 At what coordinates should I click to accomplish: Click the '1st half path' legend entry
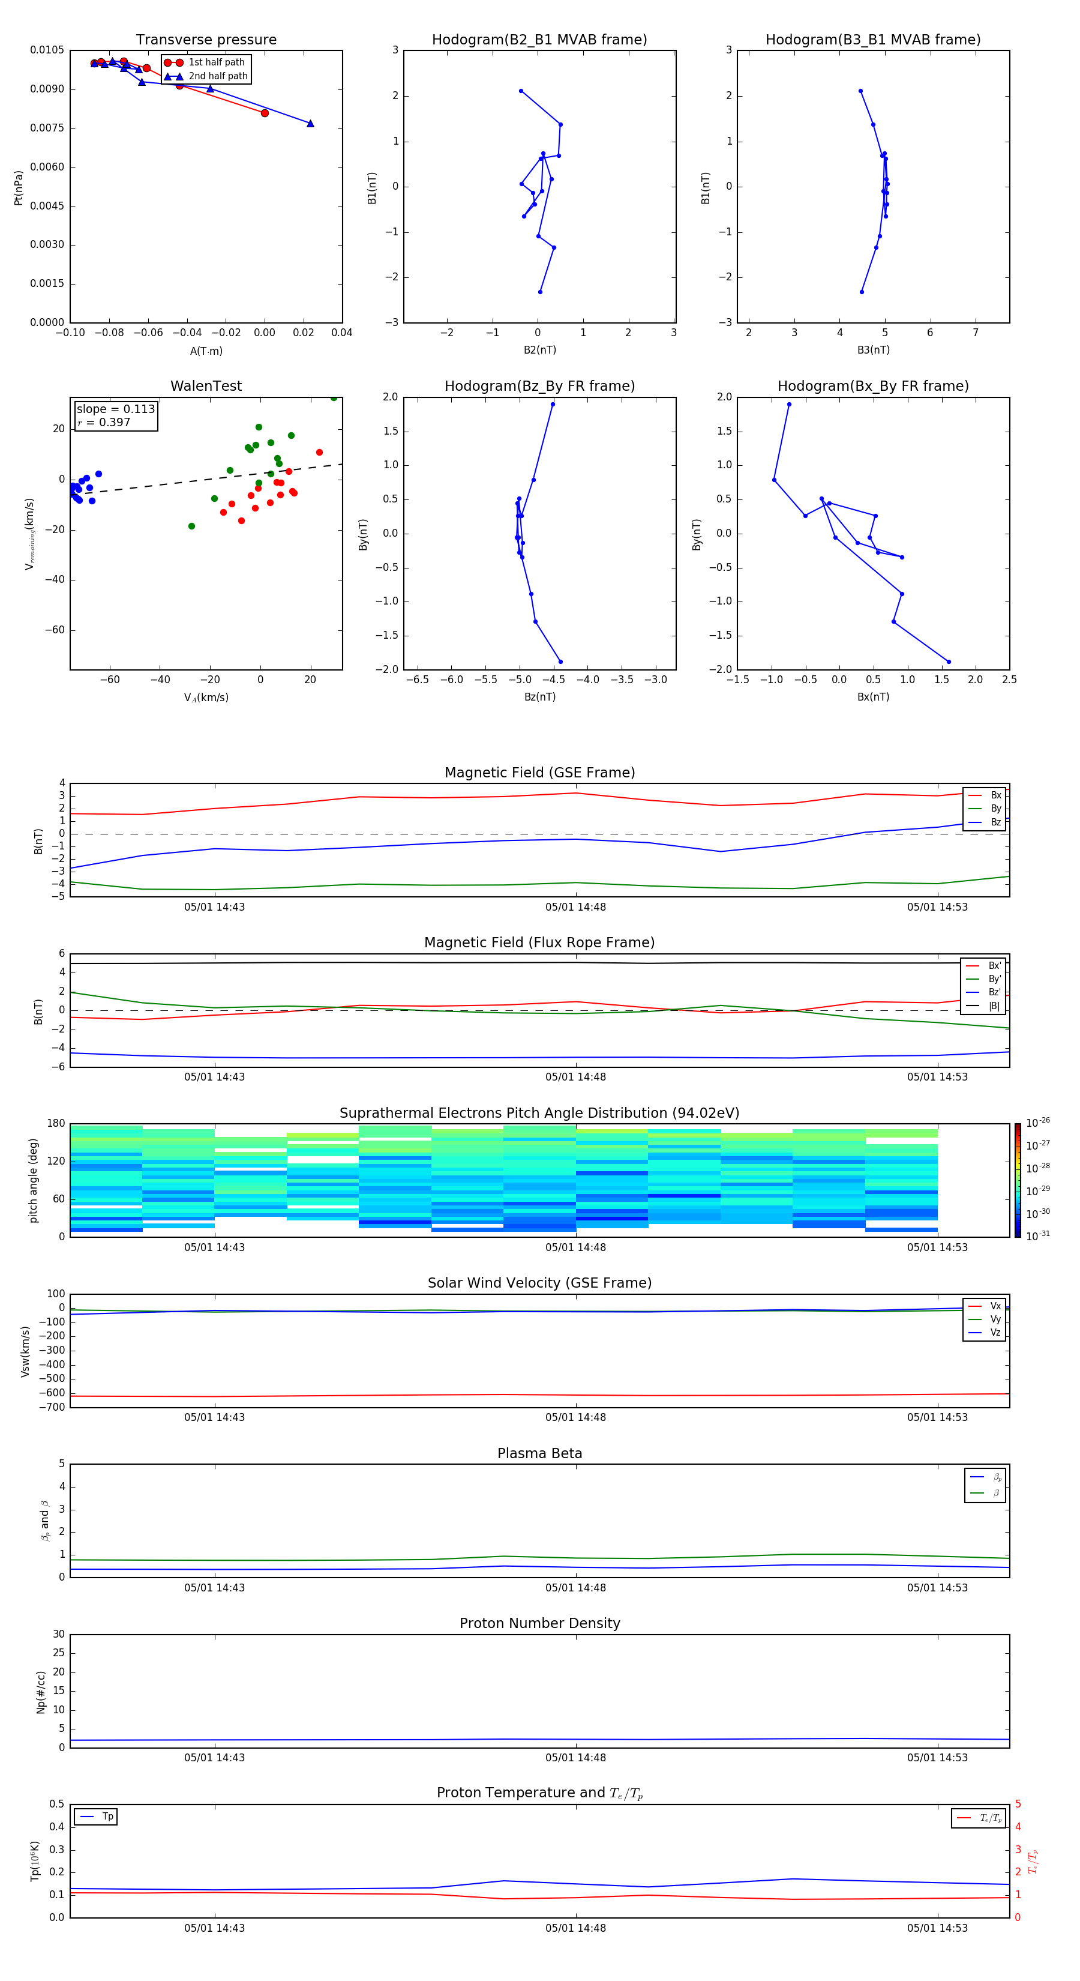pyautogui.click(x=205, y=62)
